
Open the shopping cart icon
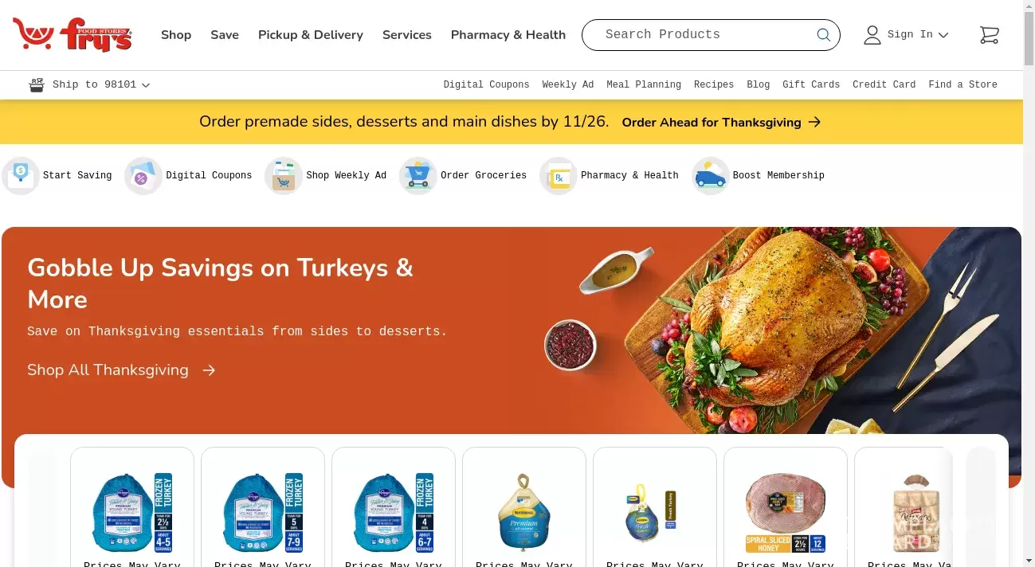[989, 35]
